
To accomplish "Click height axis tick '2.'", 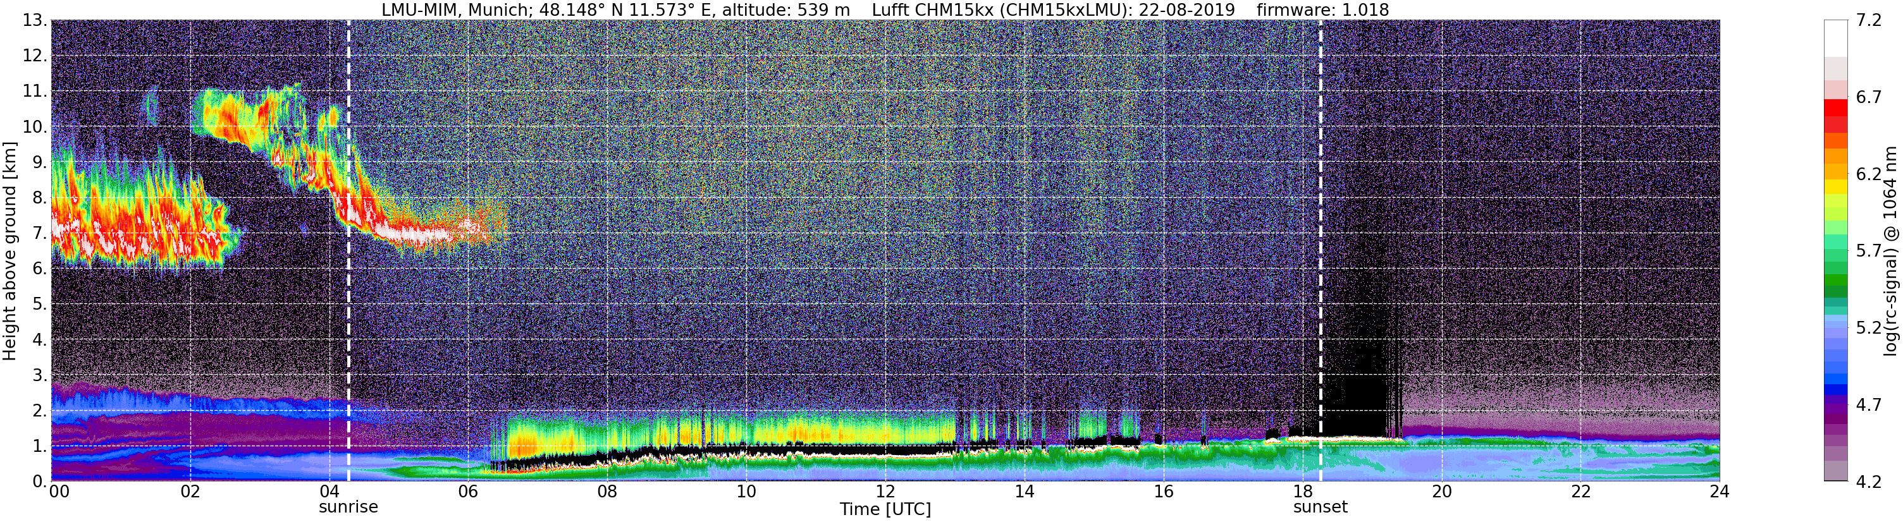I will tap(39, 411).
